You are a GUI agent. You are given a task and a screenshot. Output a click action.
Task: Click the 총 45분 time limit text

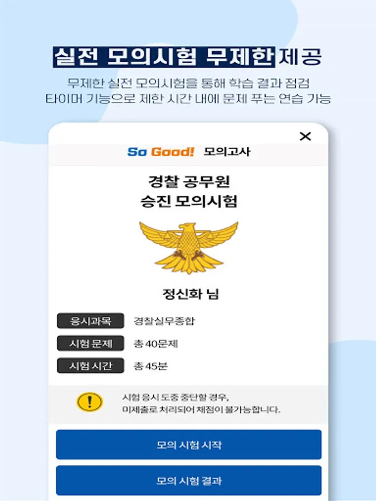150,366
